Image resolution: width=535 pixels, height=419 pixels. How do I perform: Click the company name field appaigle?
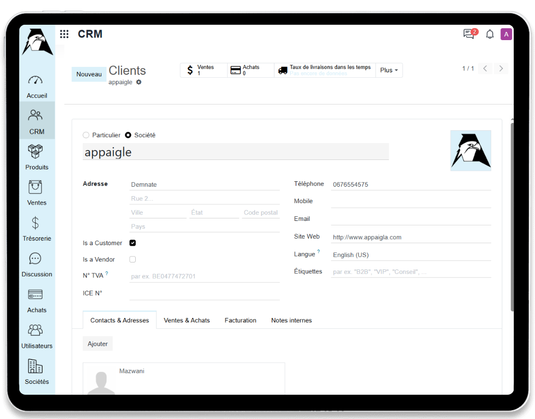236,152
